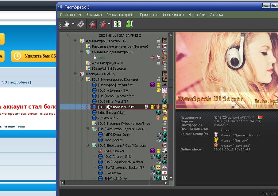The width and height of the screenshot is (278, 196).
Task: Click the channel tree scroll up arrow
Action: coord(171,35)
